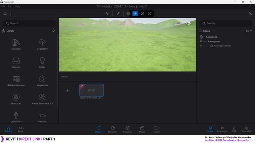Image resolution: width=255 pixels, height=143 pixels.
Task: Collapse the Scene graph tree
Action: (x=205, y=41)
